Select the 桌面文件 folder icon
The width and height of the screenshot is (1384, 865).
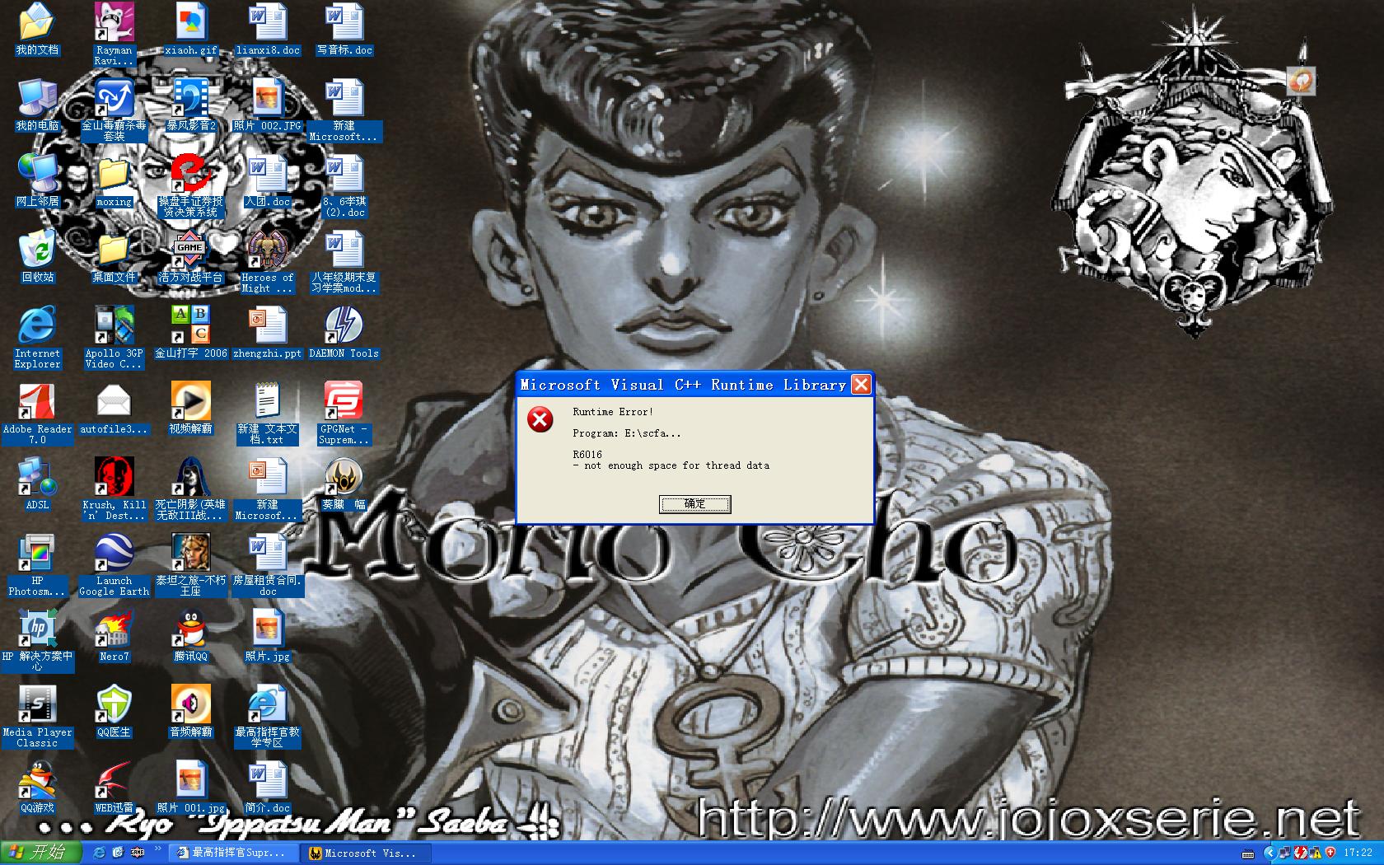click(x=114, y=257)
